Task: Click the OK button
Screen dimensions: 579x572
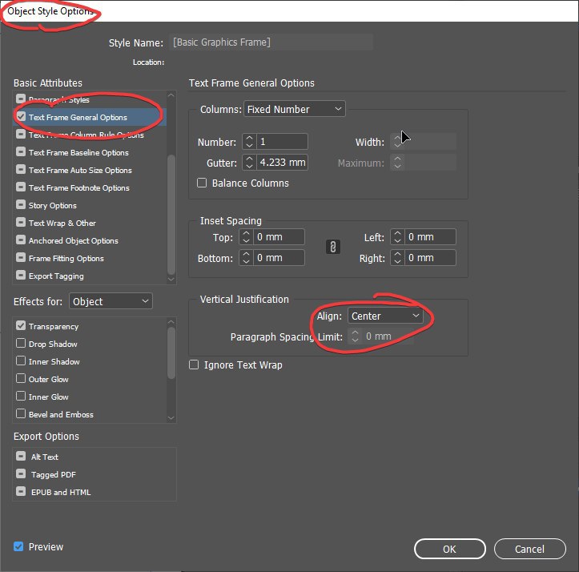Action: (450, 549)
